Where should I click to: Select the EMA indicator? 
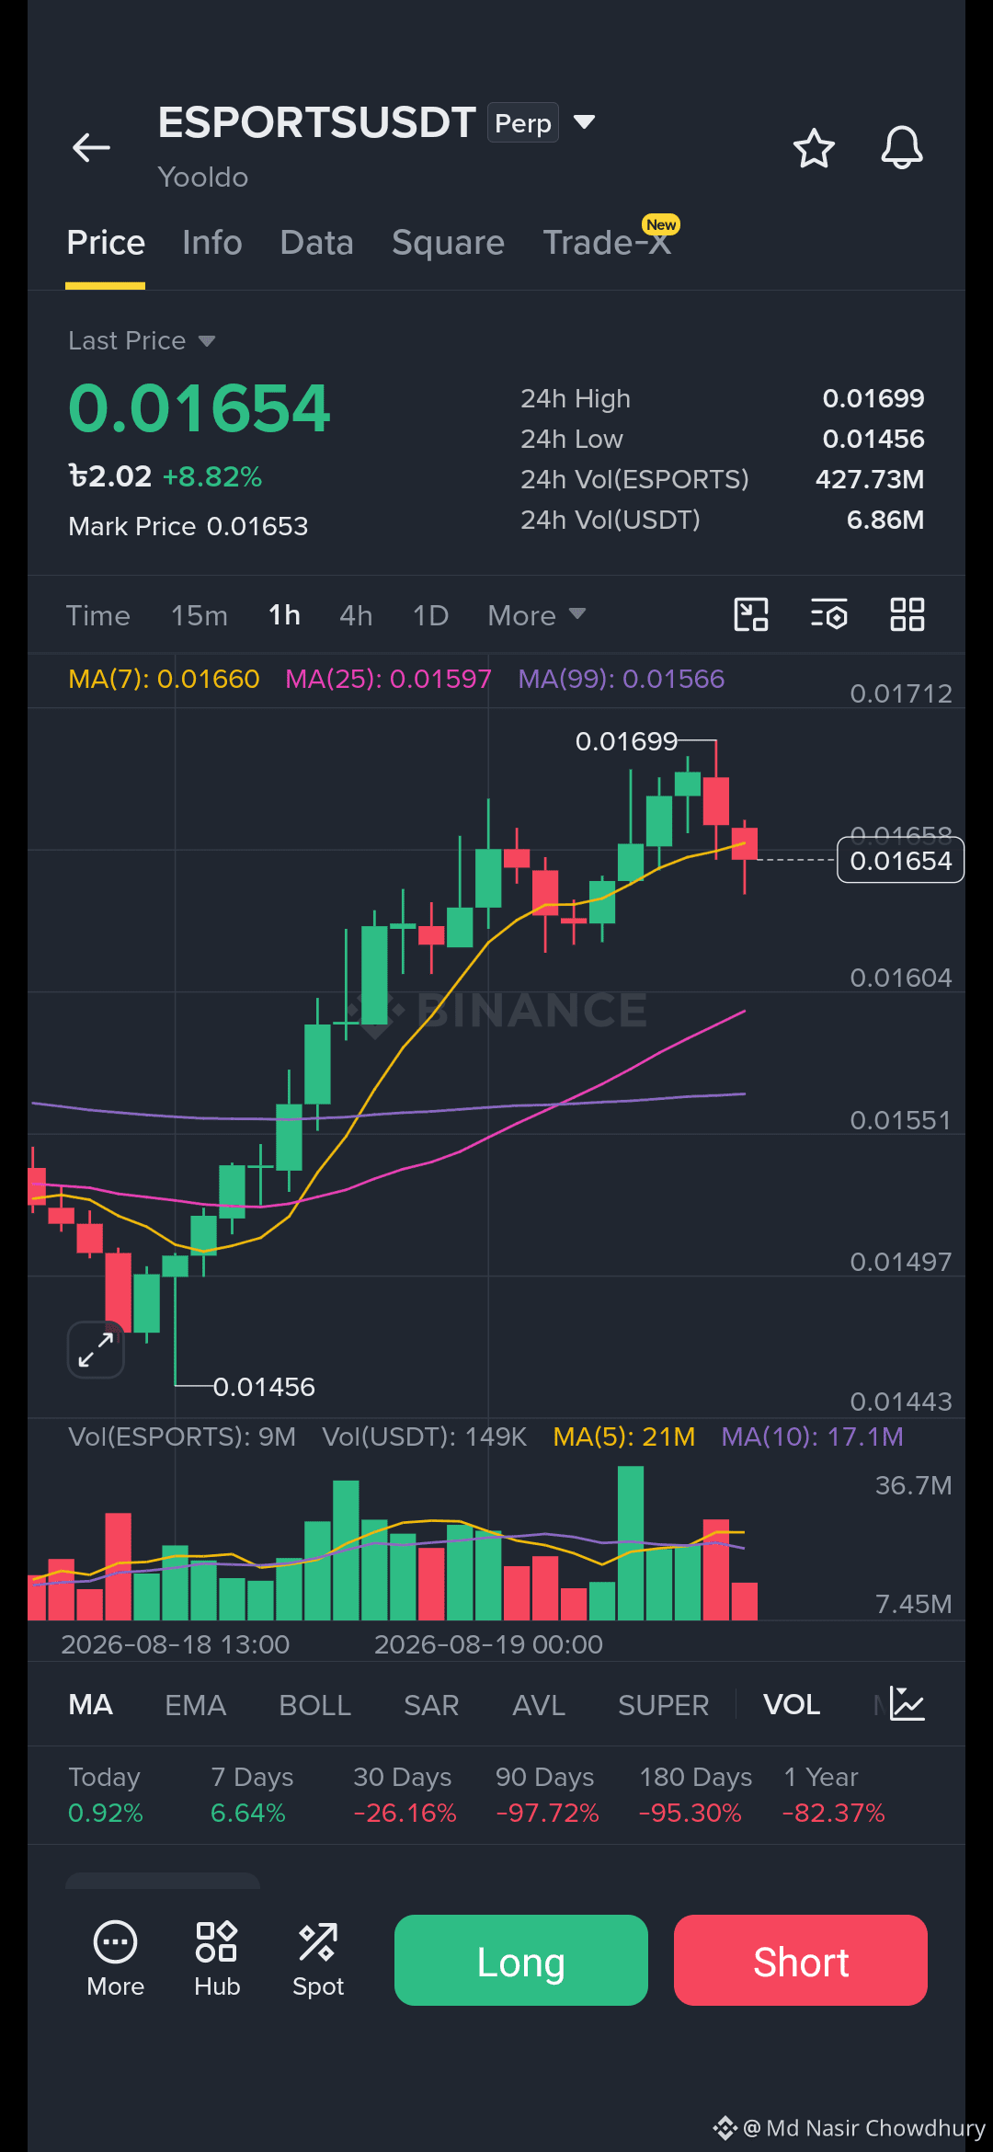196,1705
